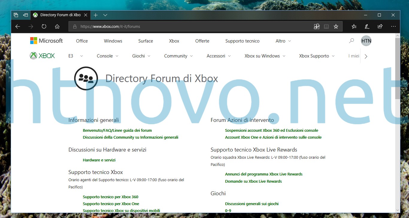Refresh the current page
409x218 pixels.
[44, 26]
